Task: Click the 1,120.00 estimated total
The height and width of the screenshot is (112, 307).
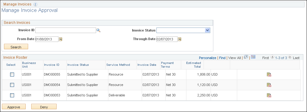Action: (x=204, y=85)
